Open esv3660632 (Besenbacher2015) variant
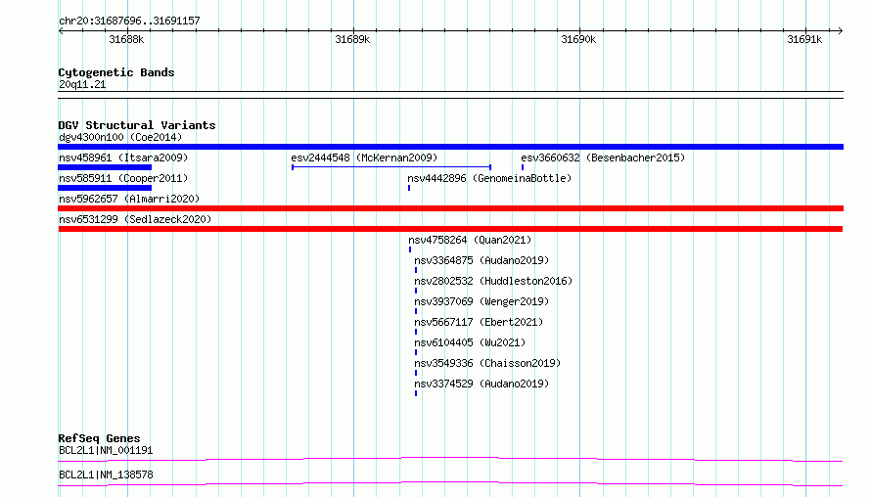This screenshot has height=497, width=871. pyautogui.click(x=603, y=158)
